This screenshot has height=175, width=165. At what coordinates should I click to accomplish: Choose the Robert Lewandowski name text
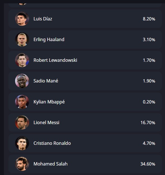[55, 60]
